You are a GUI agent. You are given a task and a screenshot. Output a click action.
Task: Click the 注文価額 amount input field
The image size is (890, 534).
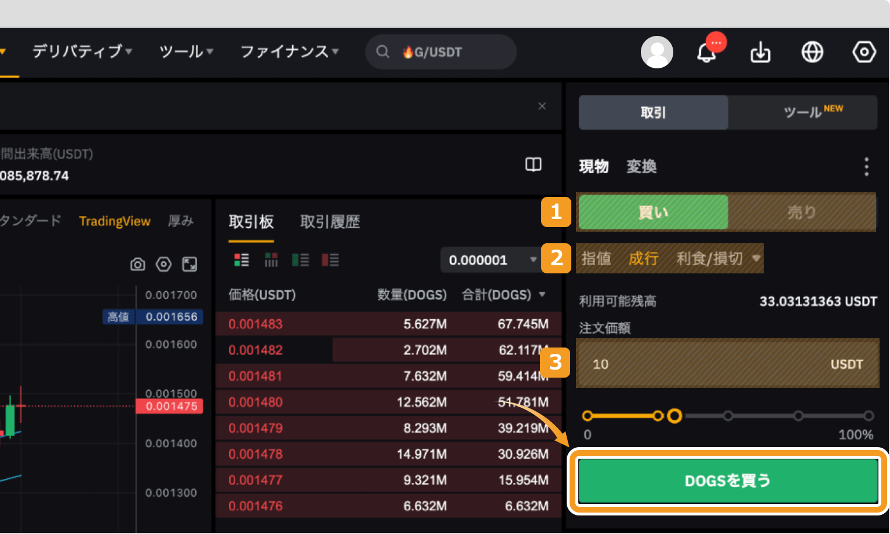coord(728,364)
